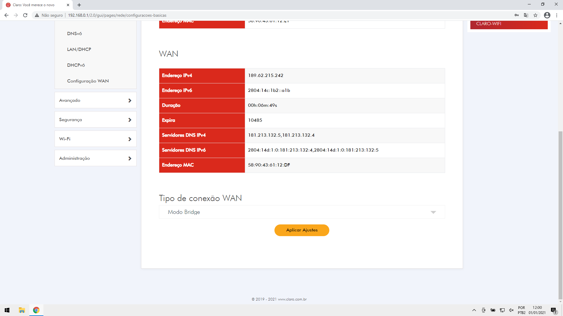Select WAN MAC address 58:90:43:61:12:DF

[269, 165]
